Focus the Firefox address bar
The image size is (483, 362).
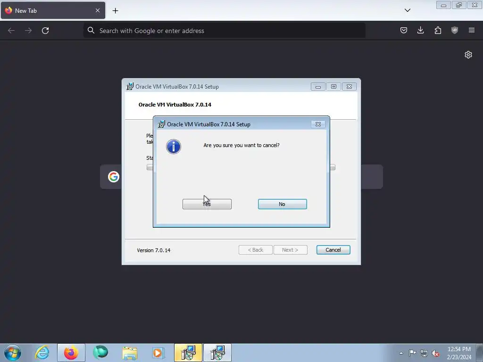(224, 31)
